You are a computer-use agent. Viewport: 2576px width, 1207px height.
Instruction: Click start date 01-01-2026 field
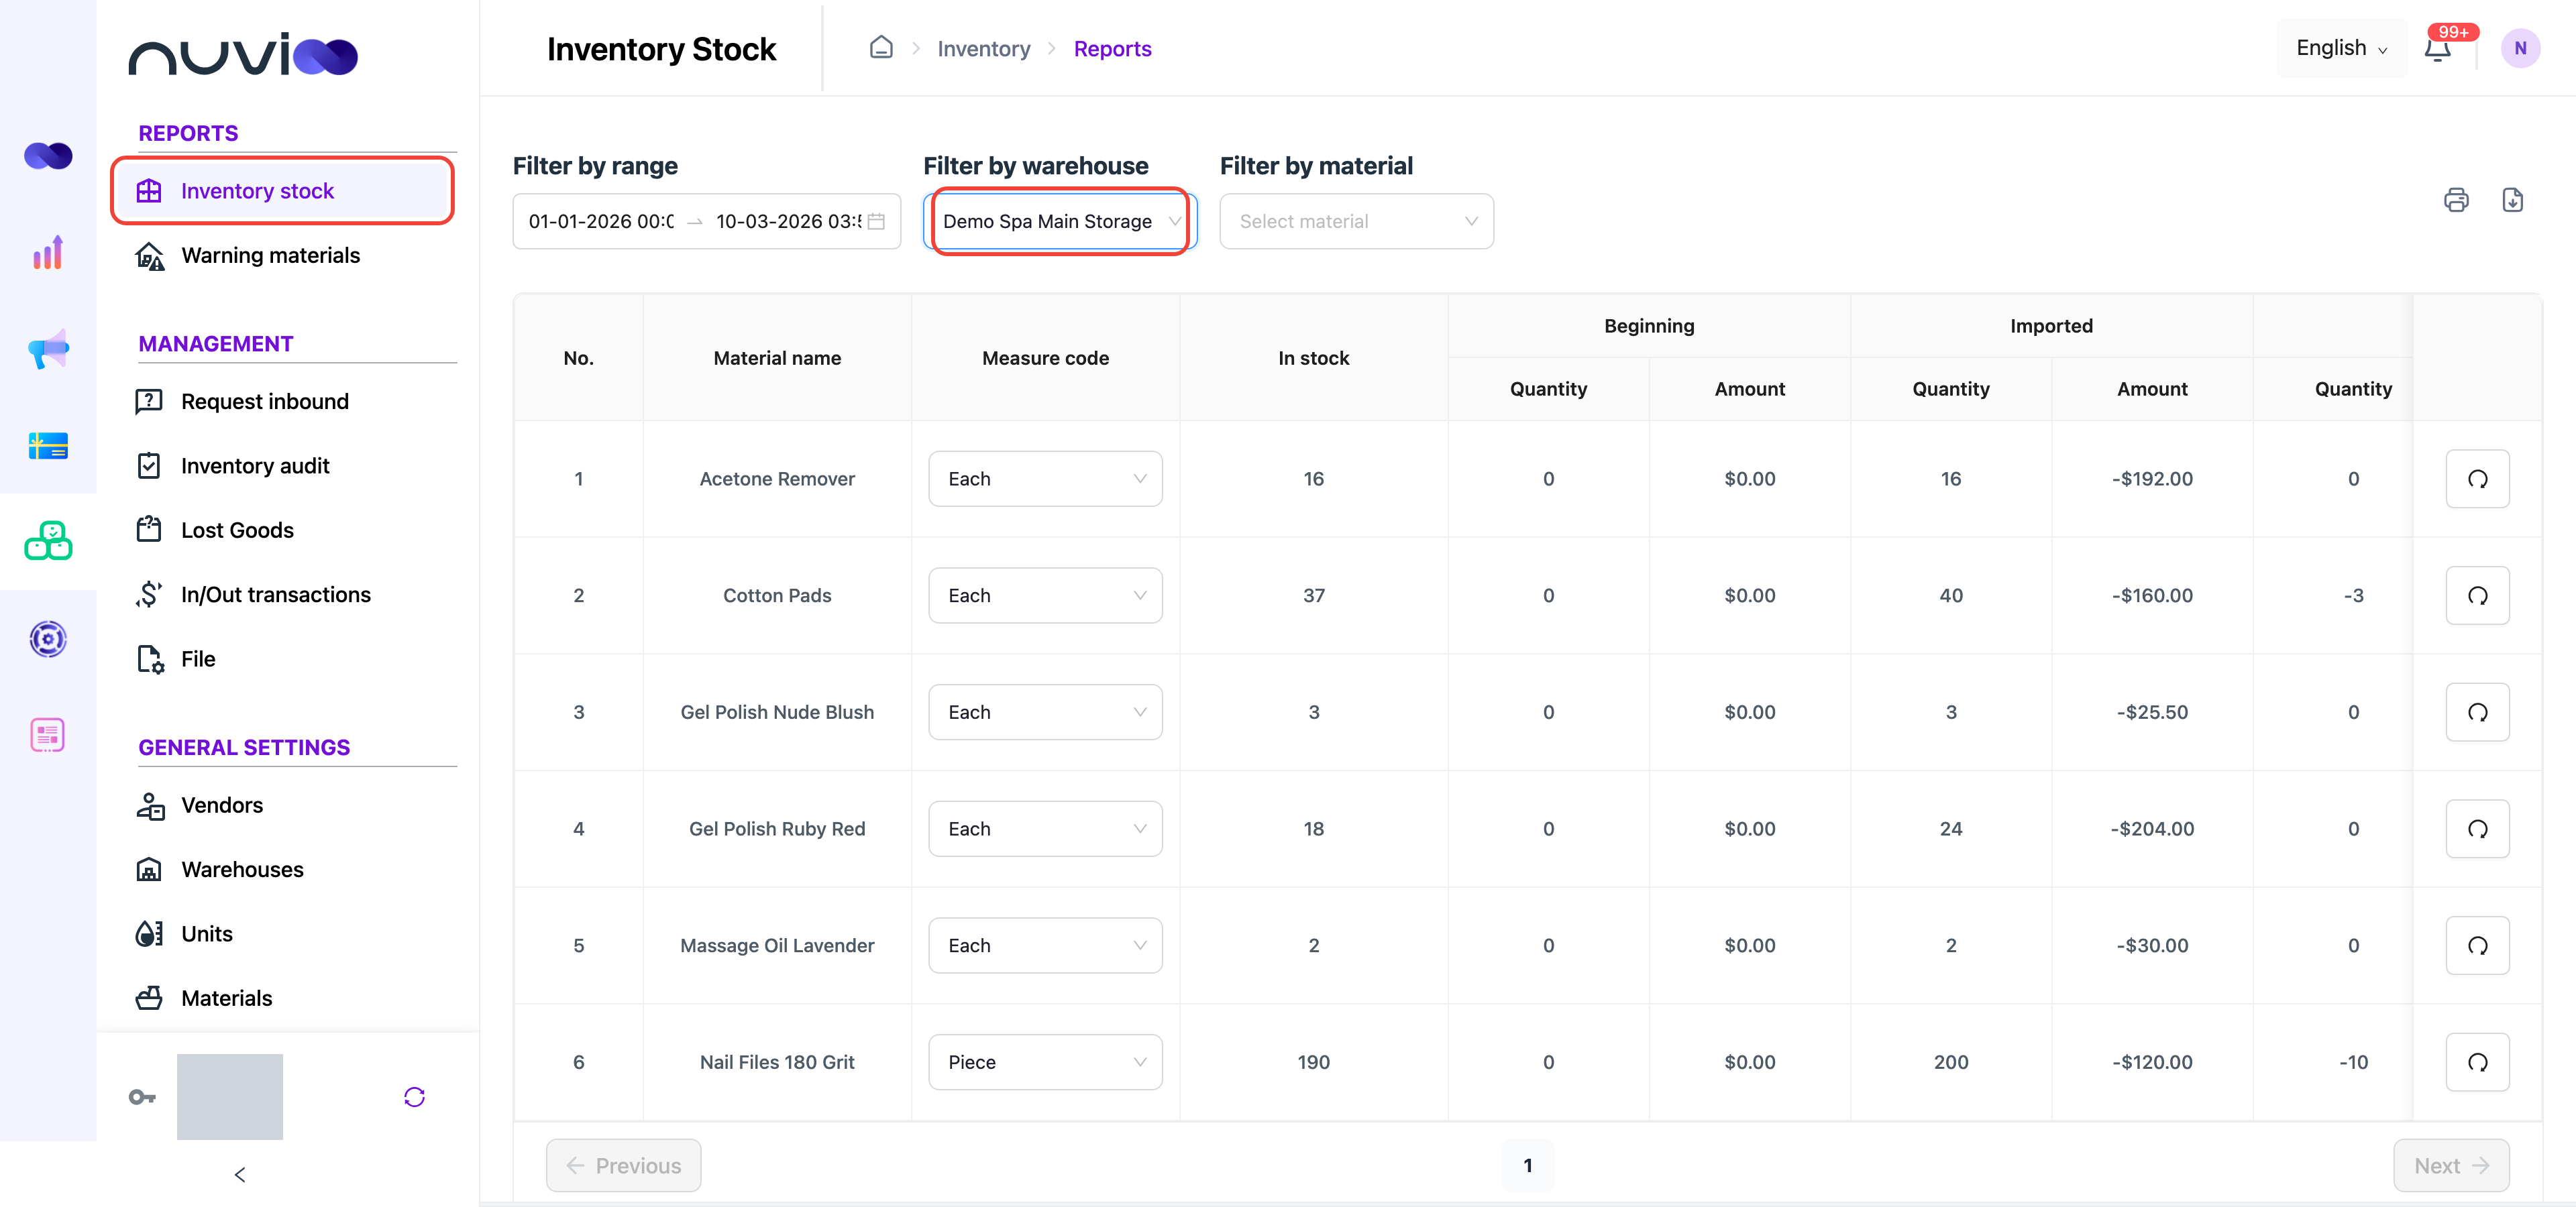tap(601, 222)
